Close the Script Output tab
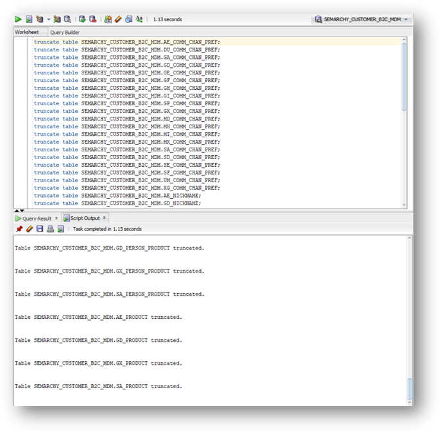 tap(105, 217)
